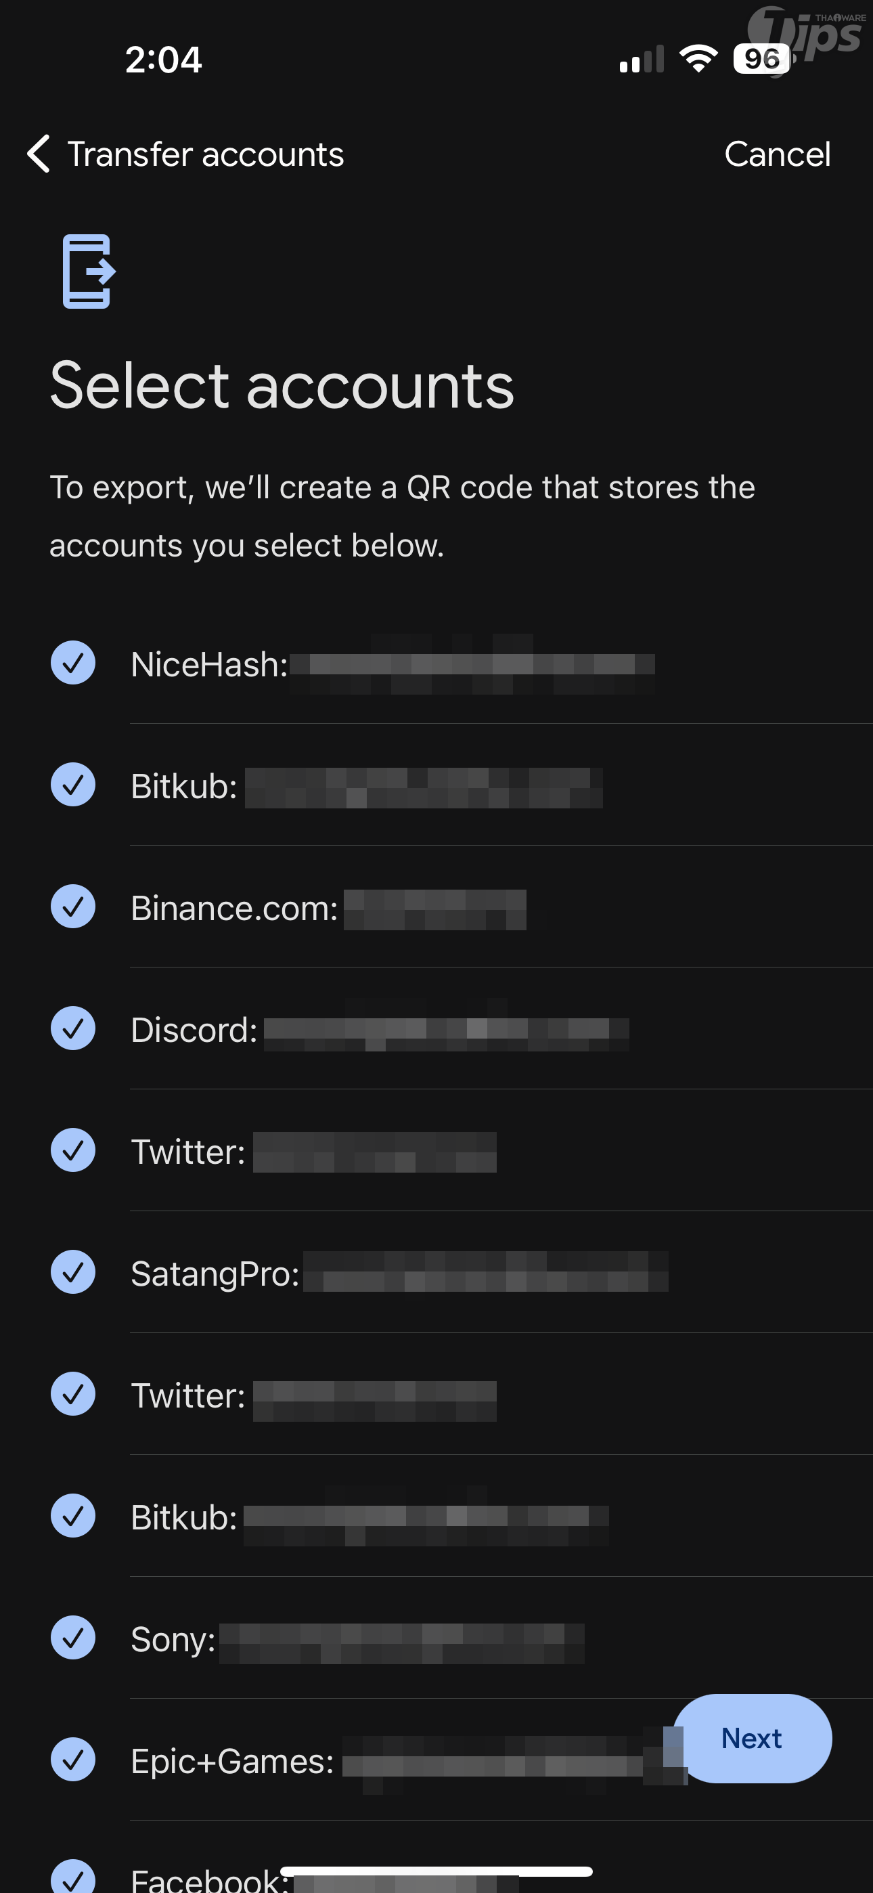The image size is (873, 1893).
Task: Tap the cellular signal bars
Action: coord(642,60)
